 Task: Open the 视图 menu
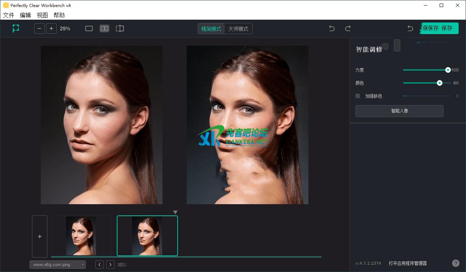click(42, 15)
